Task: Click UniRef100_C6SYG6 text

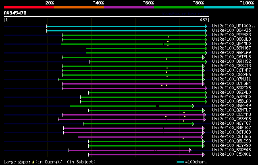Action: (x=231, y=119)
